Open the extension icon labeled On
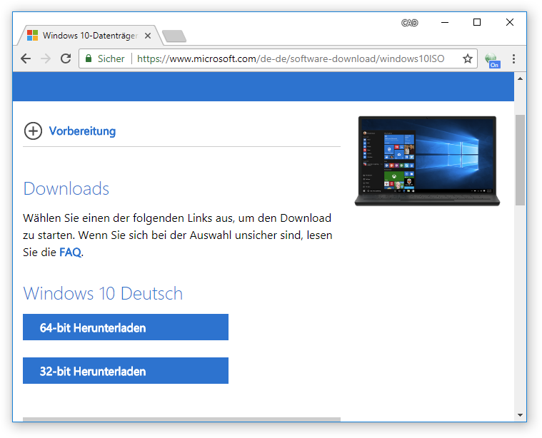Screen dimensions: 542x438 point(491,60)
